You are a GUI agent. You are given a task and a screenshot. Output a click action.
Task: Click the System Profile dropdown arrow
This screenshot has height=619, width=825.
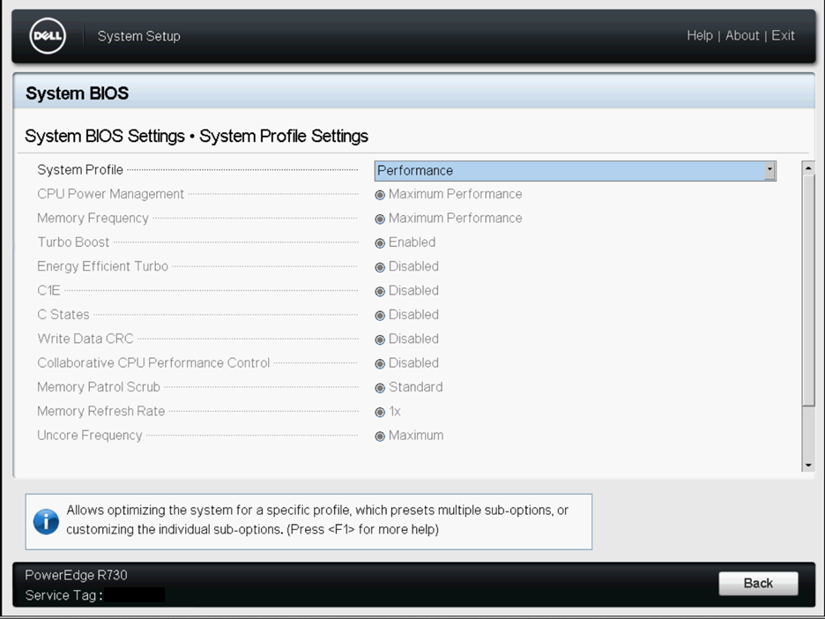point(769,170)
